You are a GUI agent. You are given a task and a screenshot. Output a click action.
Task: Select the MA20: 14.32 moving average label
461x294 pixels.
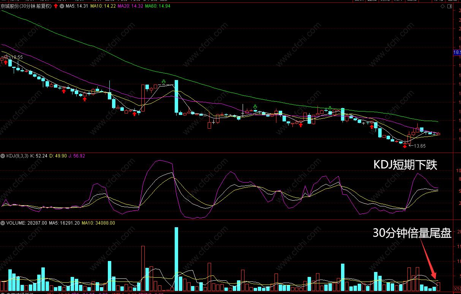pos(131,6)
